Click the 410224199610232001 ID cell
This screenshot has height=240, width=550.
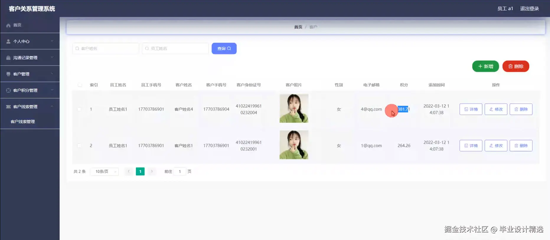pos(249,146)
